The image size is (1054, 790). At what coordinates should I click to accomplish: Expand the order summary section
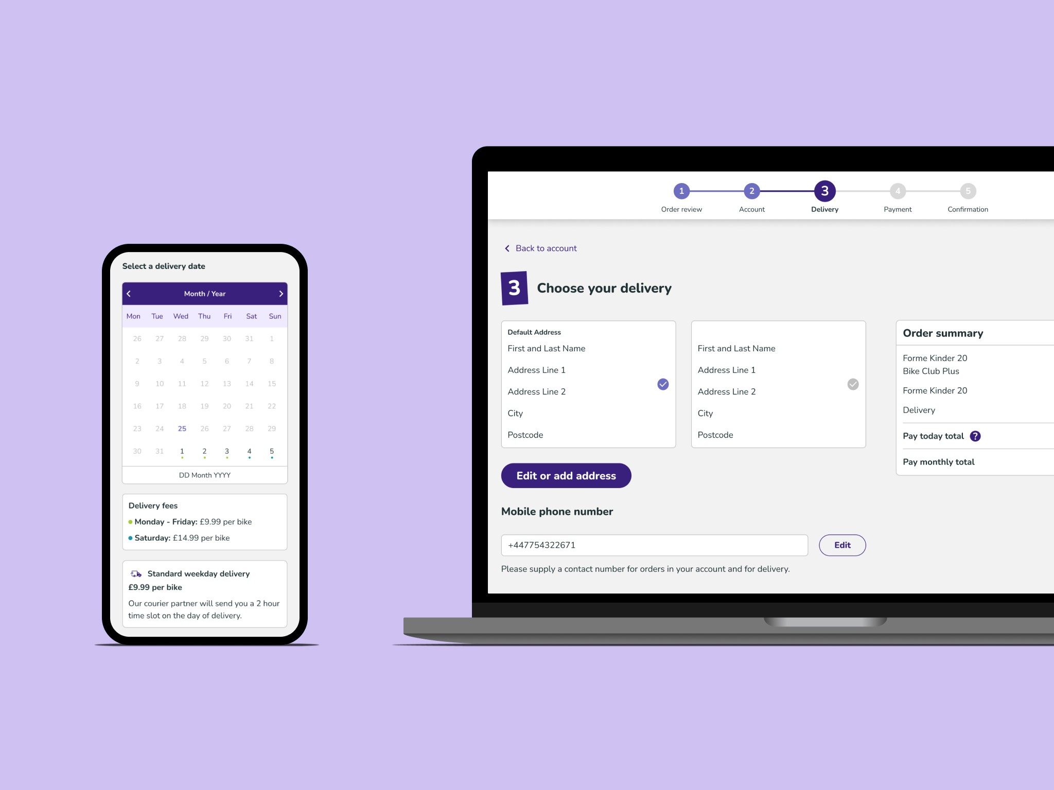pos(944,333)
